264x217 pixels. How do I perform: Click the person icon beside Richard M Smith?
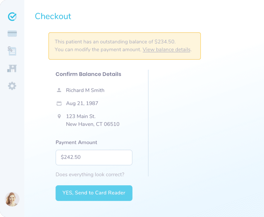[x=59, y=90]
